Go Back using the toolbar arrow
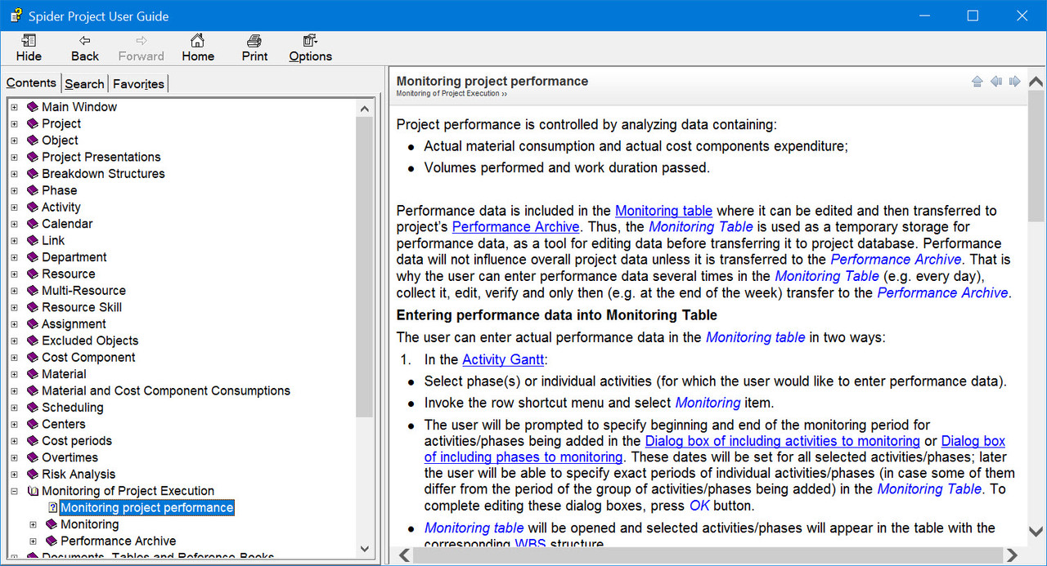 (x=85, y=48)
